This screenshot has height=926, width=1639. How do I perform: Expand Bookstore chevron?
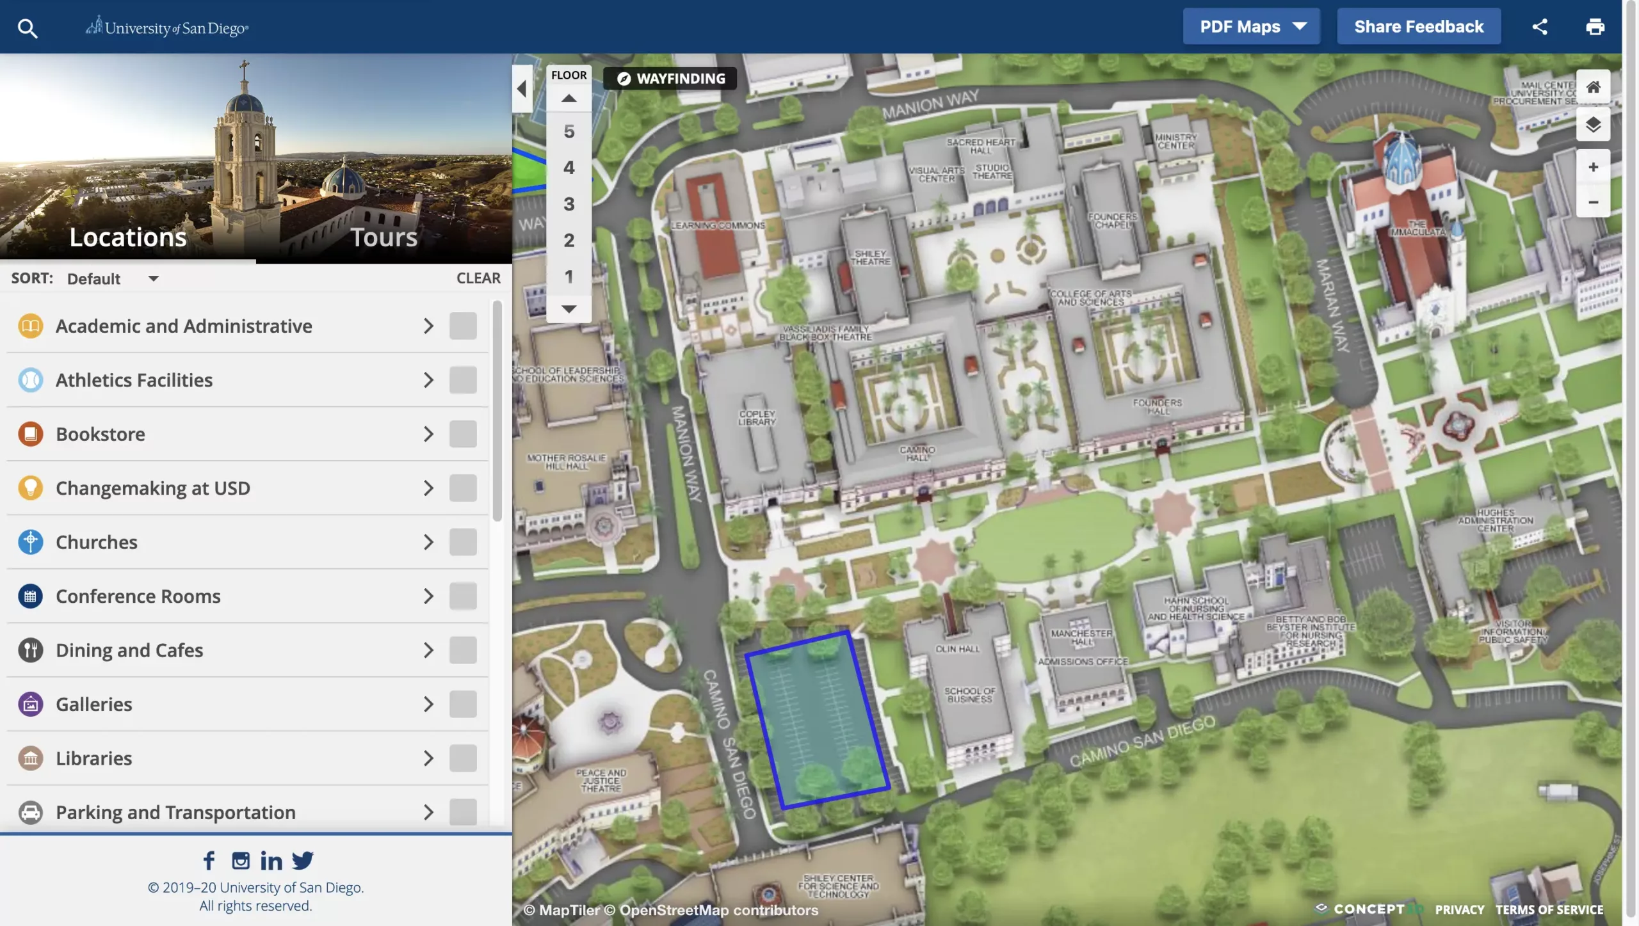coord(428,434)
